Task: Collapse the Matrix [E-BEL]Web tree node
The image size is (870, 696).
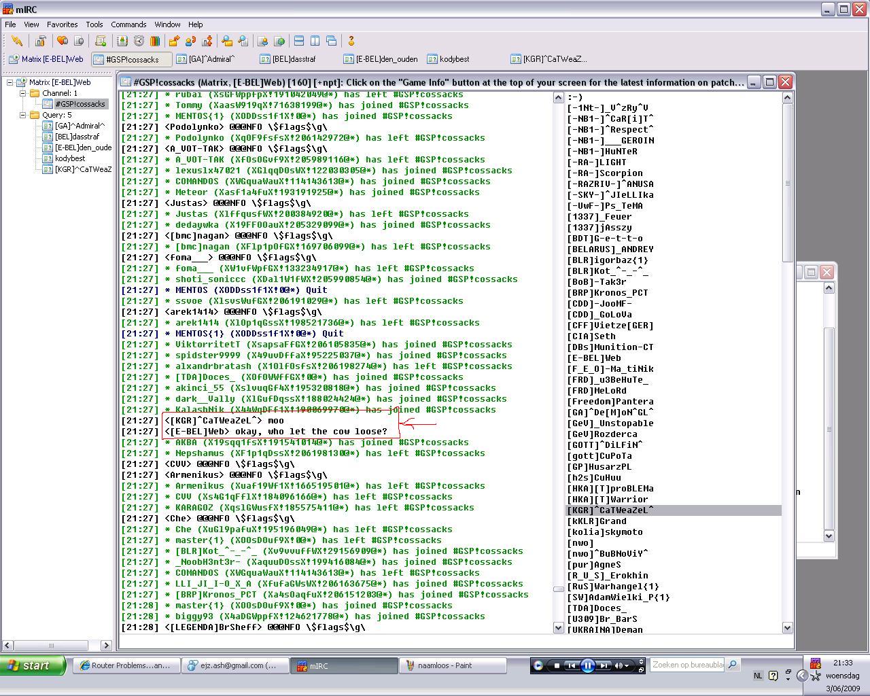Action: [x=10, y=82]
